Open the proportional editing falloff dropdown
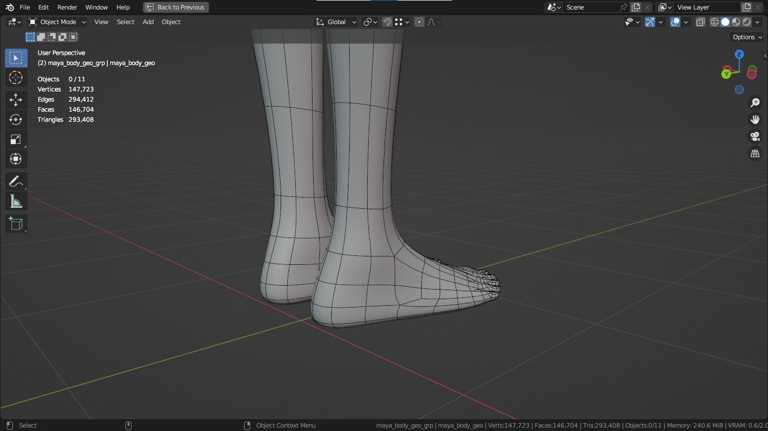The height and width of the screenshot is (431, 768). pyautogui.click(x=434, y=22)
